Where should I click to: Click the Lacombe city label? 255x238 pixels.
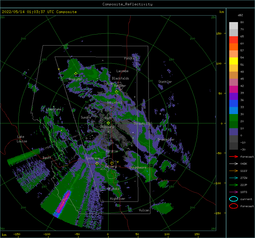122,71
